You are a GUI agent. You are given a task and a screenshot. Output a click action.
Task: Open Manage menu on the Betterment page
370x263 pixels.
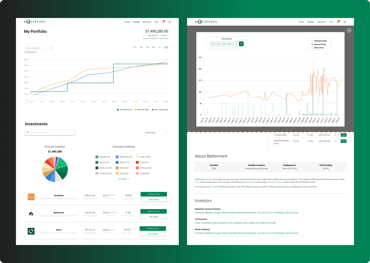311,22
